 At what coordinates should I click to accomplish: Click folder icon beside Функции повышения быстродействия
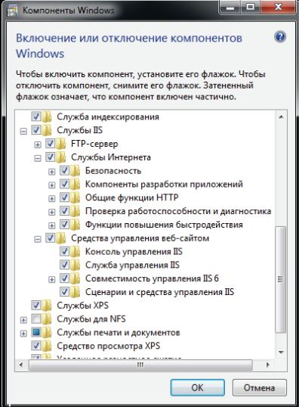point(76,225)
